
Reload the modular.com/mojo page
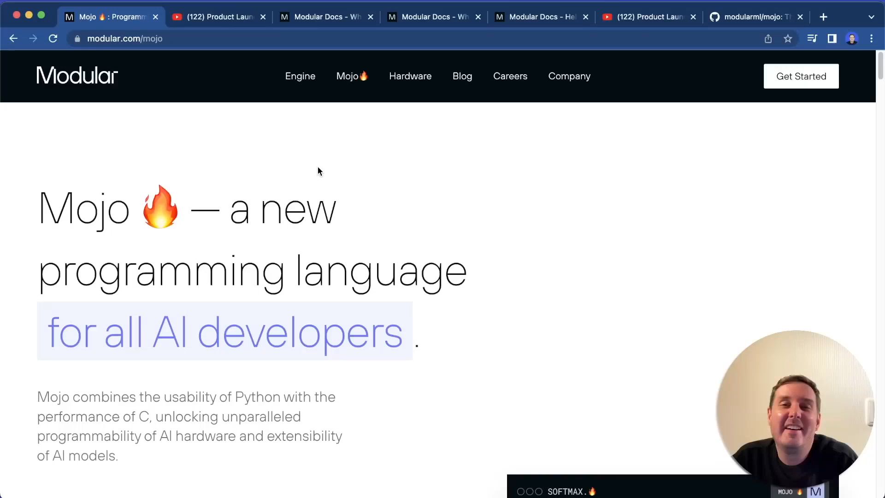(x=53, y=39)
